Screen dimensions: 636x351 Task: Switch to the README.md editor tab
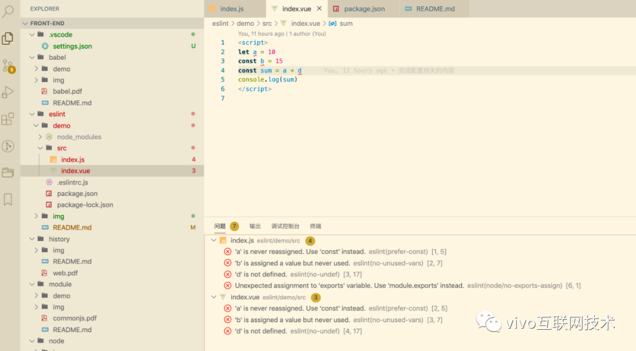coord(435,8)
